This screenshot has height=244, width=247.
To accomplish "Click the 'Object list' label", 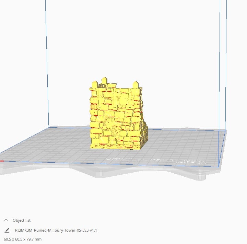I will (21, 220).
